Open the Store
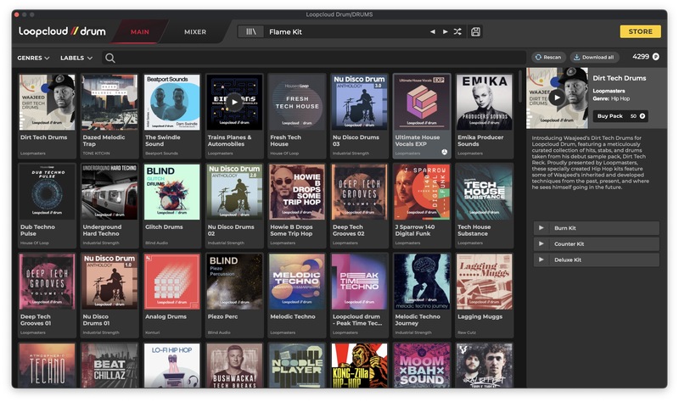Screen dimensions: 679x402 click(x=640, y=31)
